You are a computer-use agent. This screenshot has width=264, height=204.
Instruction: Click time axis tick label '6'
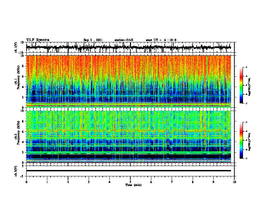151,182
